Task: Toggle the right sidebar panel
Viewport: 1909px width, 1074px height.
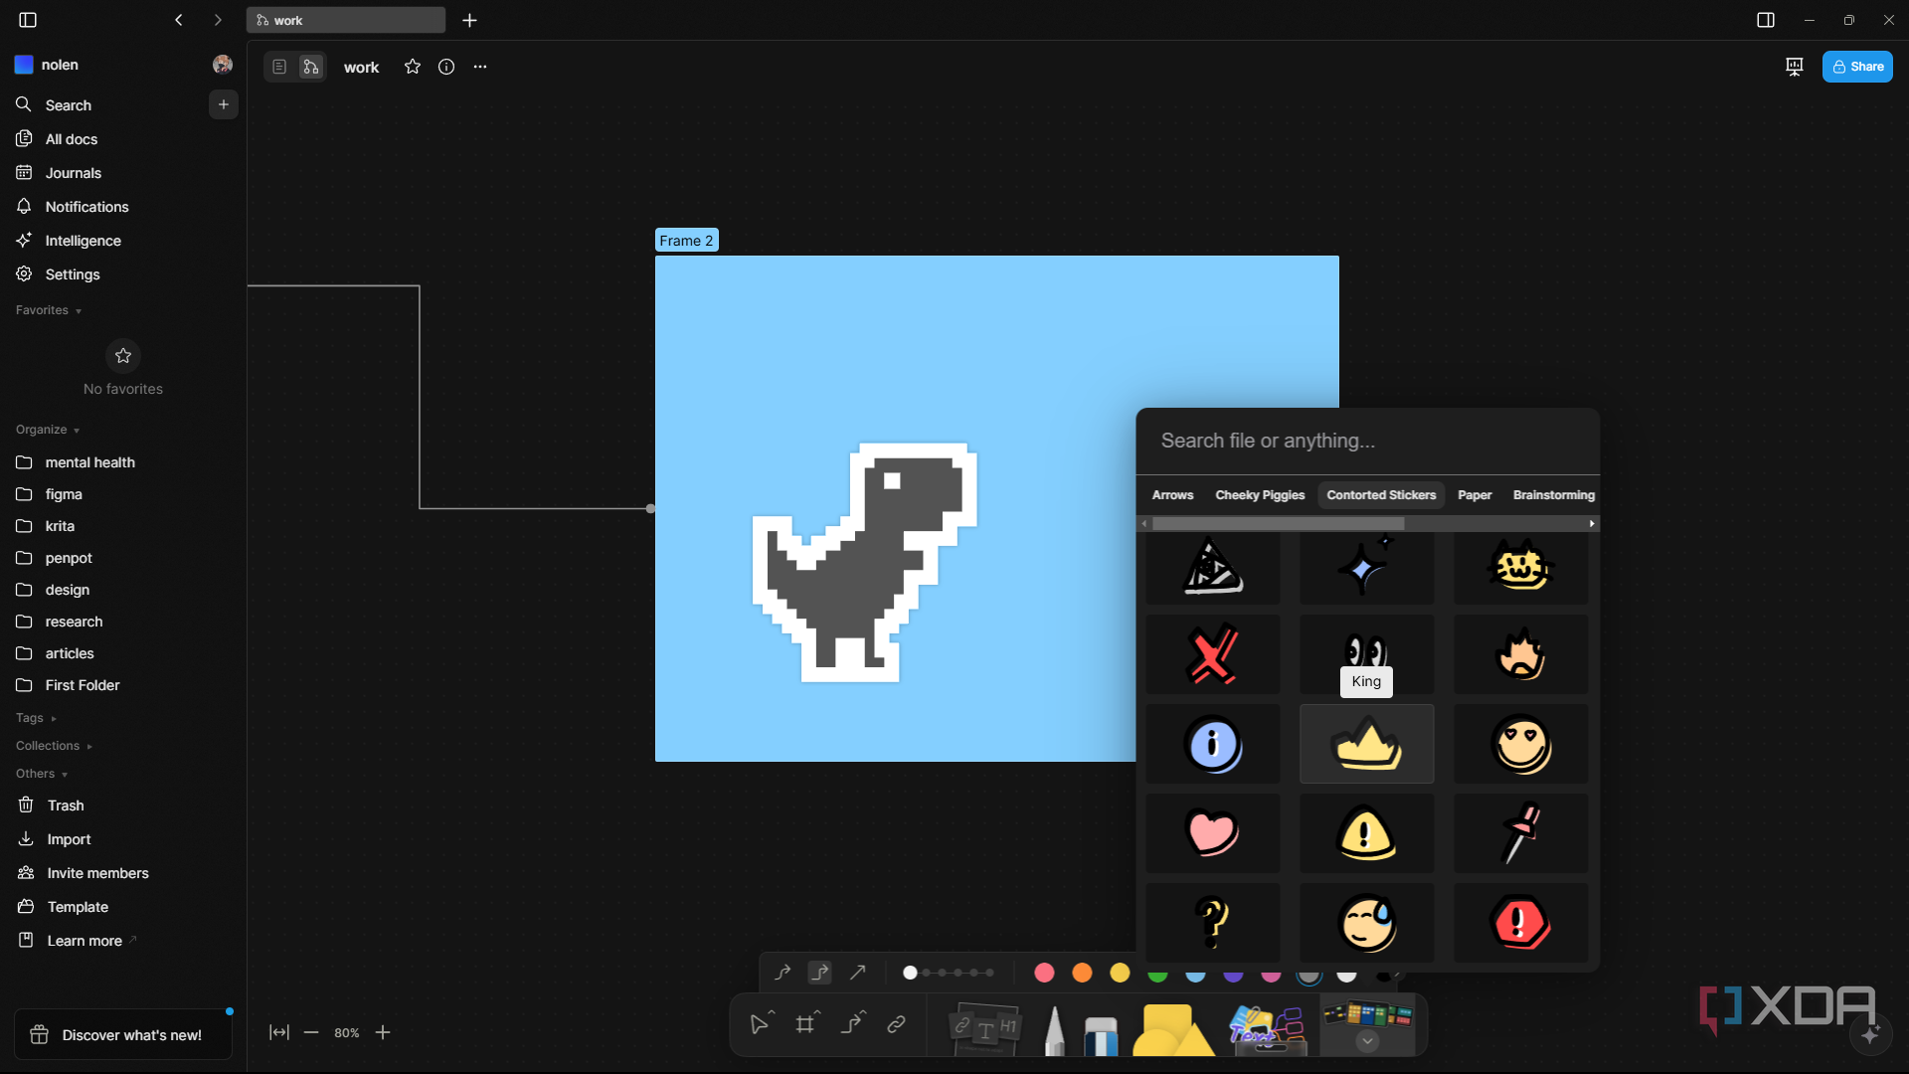Action: (x=1766, y=20)
